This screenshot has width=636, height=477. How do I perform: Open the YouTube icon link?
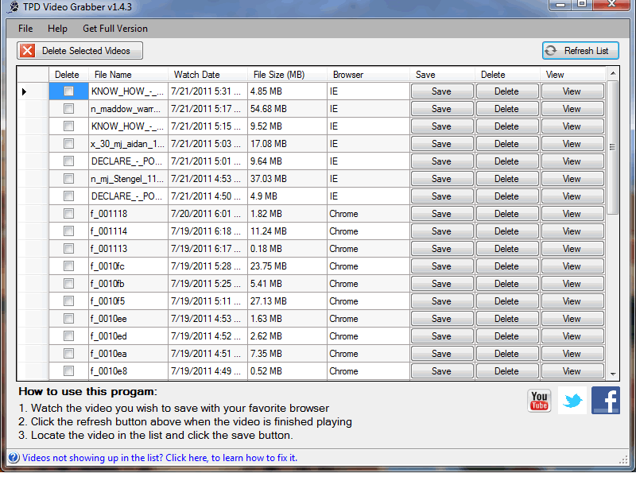[539, 401]
